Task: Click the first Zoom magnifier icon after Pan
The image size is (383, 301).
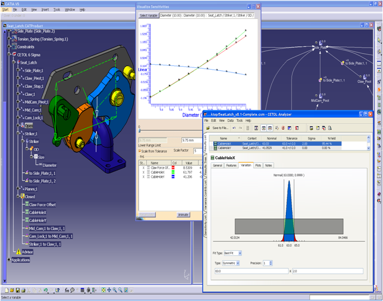Action: (x=114, y=290)
